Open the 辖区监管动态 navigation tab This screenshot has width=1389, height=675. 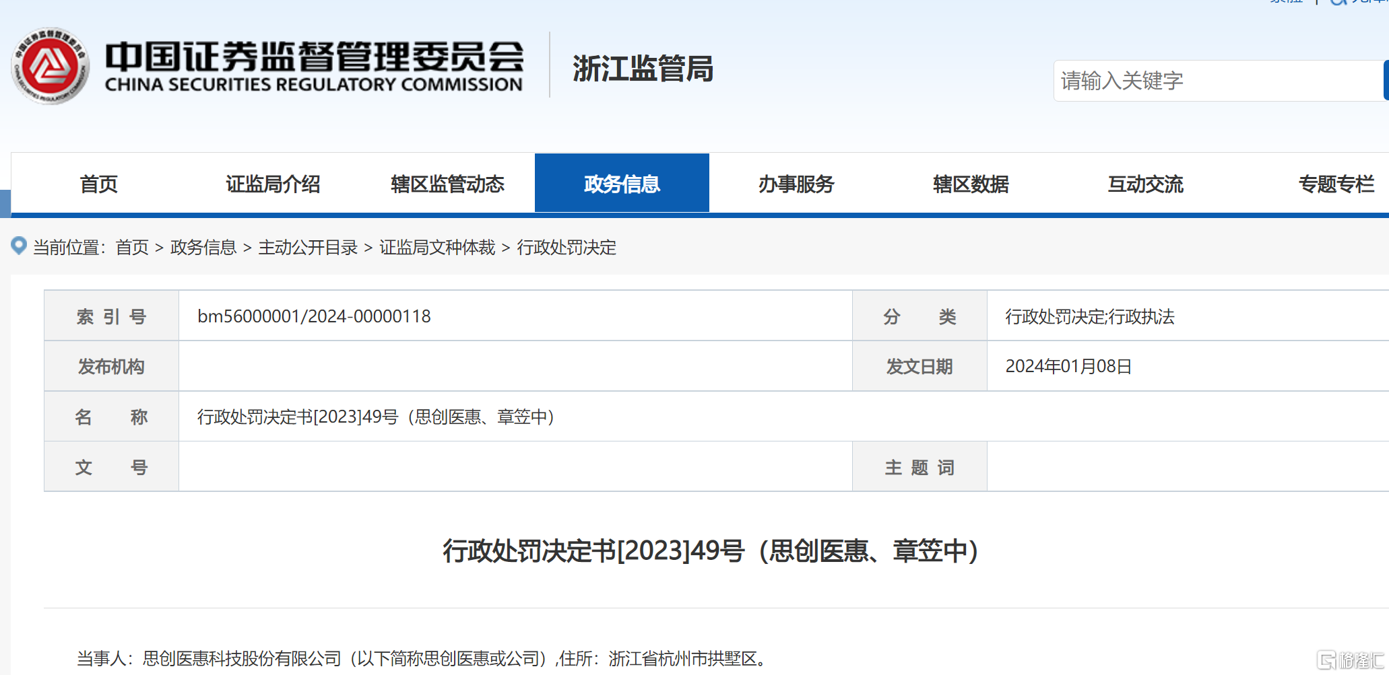click(x=447, y=184)
